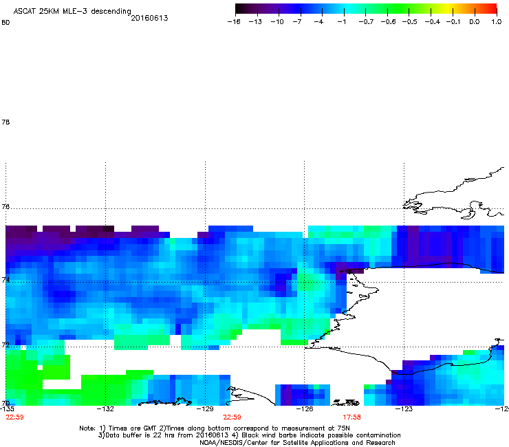This screenshot has height=447, width=509.
Task: Click the 'Data buffer is 22 hrs' note line
Action: [249, 435]
